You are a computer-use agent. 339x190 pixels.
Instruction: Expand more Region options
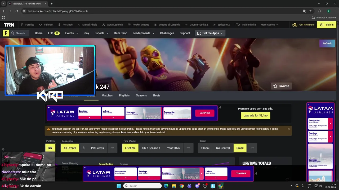tap(252, 148)
